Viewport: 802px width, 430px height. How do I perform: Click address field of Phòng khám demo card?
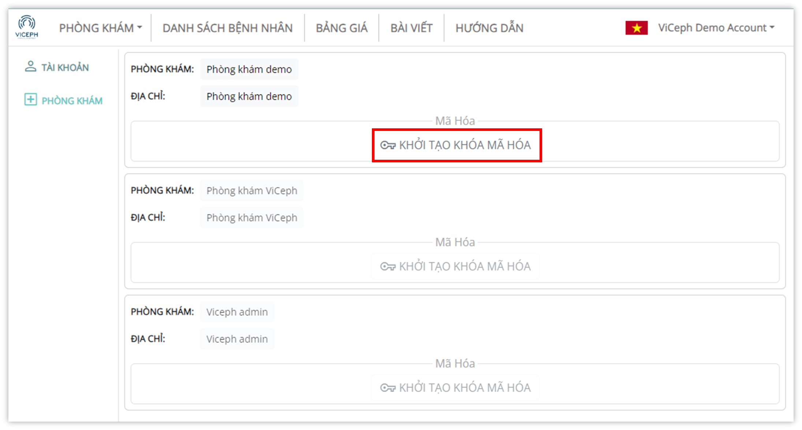point(249,96)
